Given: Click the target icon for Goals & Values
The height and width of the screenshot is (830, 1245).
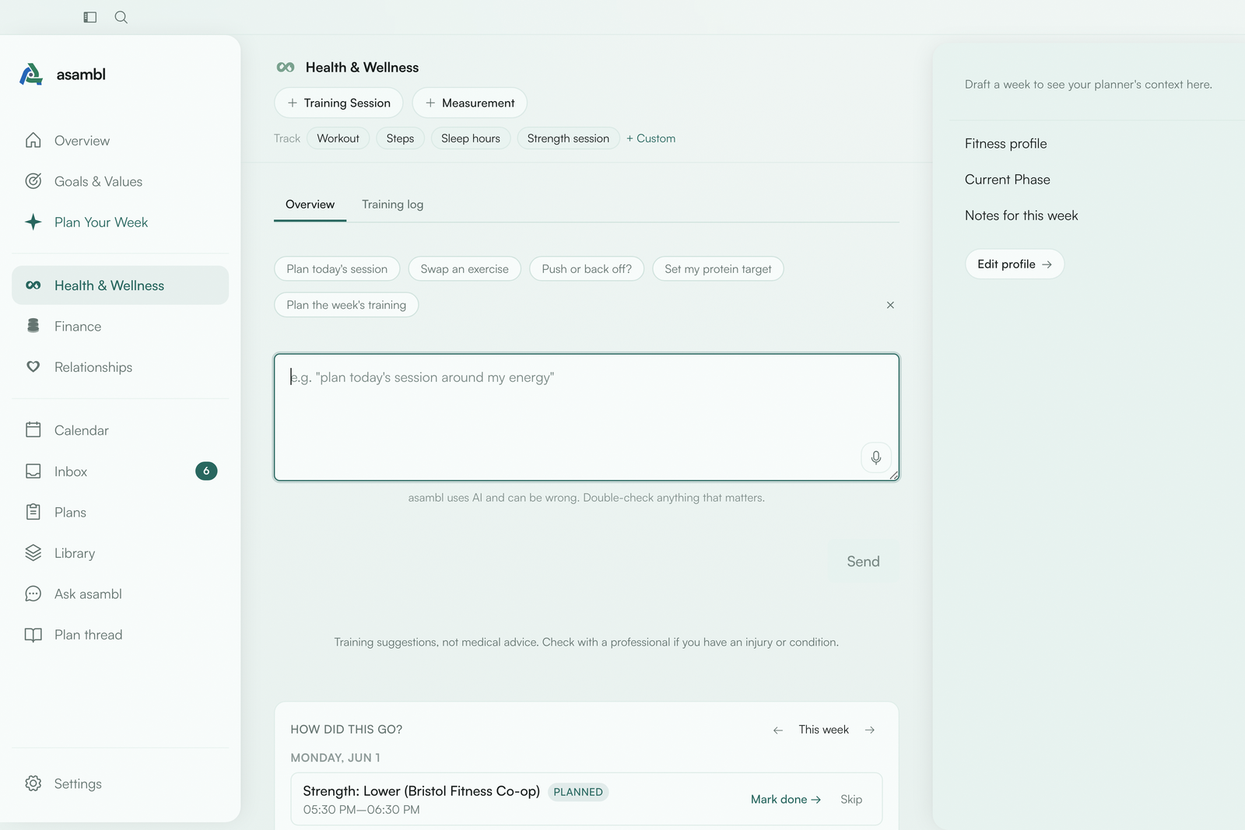Looking at the screenshot, I should click(x=33, y=181).
